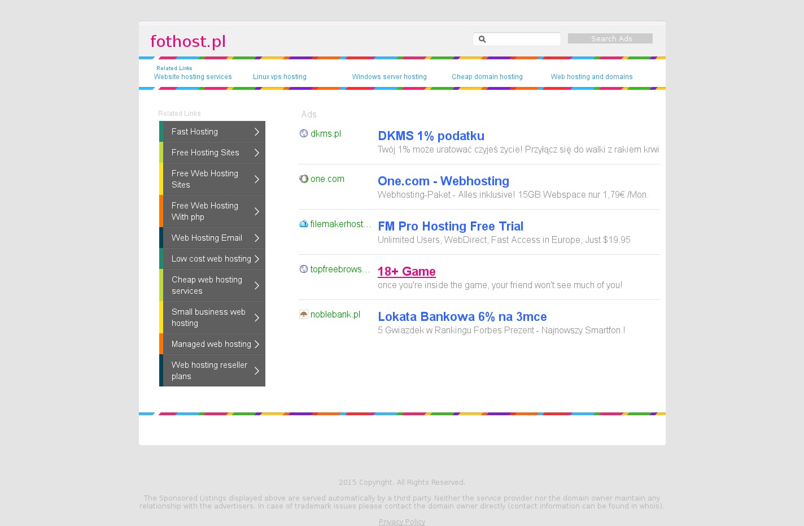Screen dimensions: 804x526
Task: Visit DKMS 1% podatku ad headline
Action: click(x=431, y=136)
